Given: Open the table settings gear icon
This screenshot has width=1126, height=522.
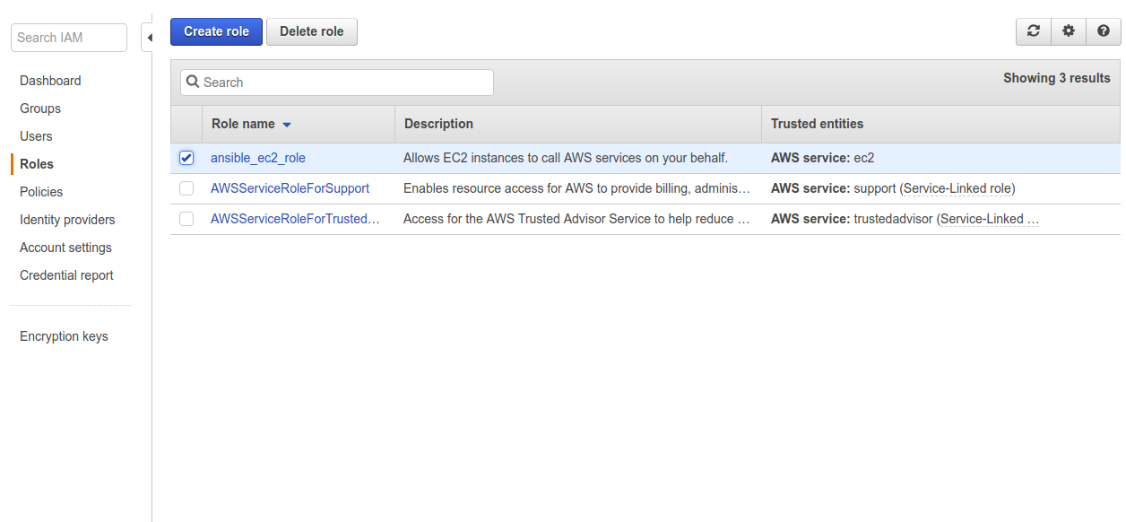Looking at the screenshot, I should point(1069,31).
